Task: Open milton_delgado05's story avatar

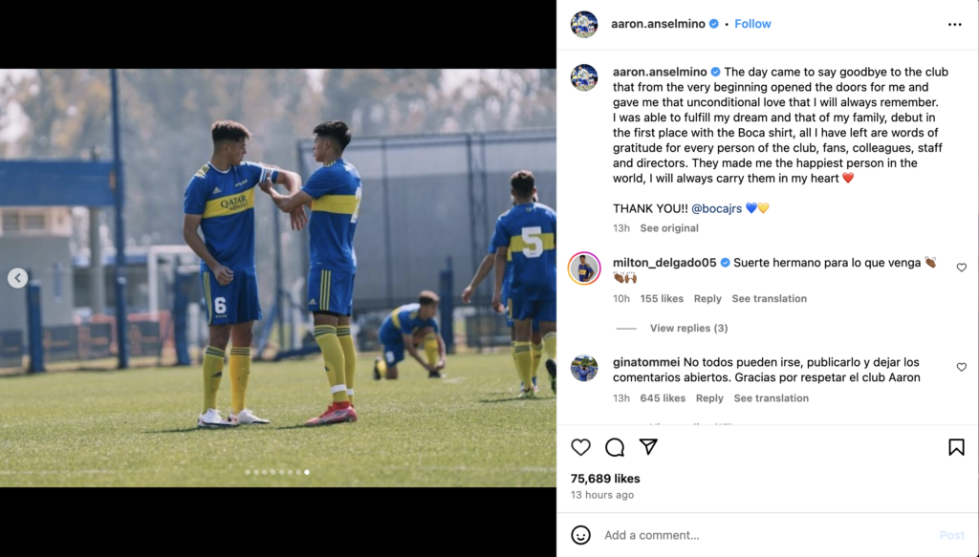Action: 584,268
